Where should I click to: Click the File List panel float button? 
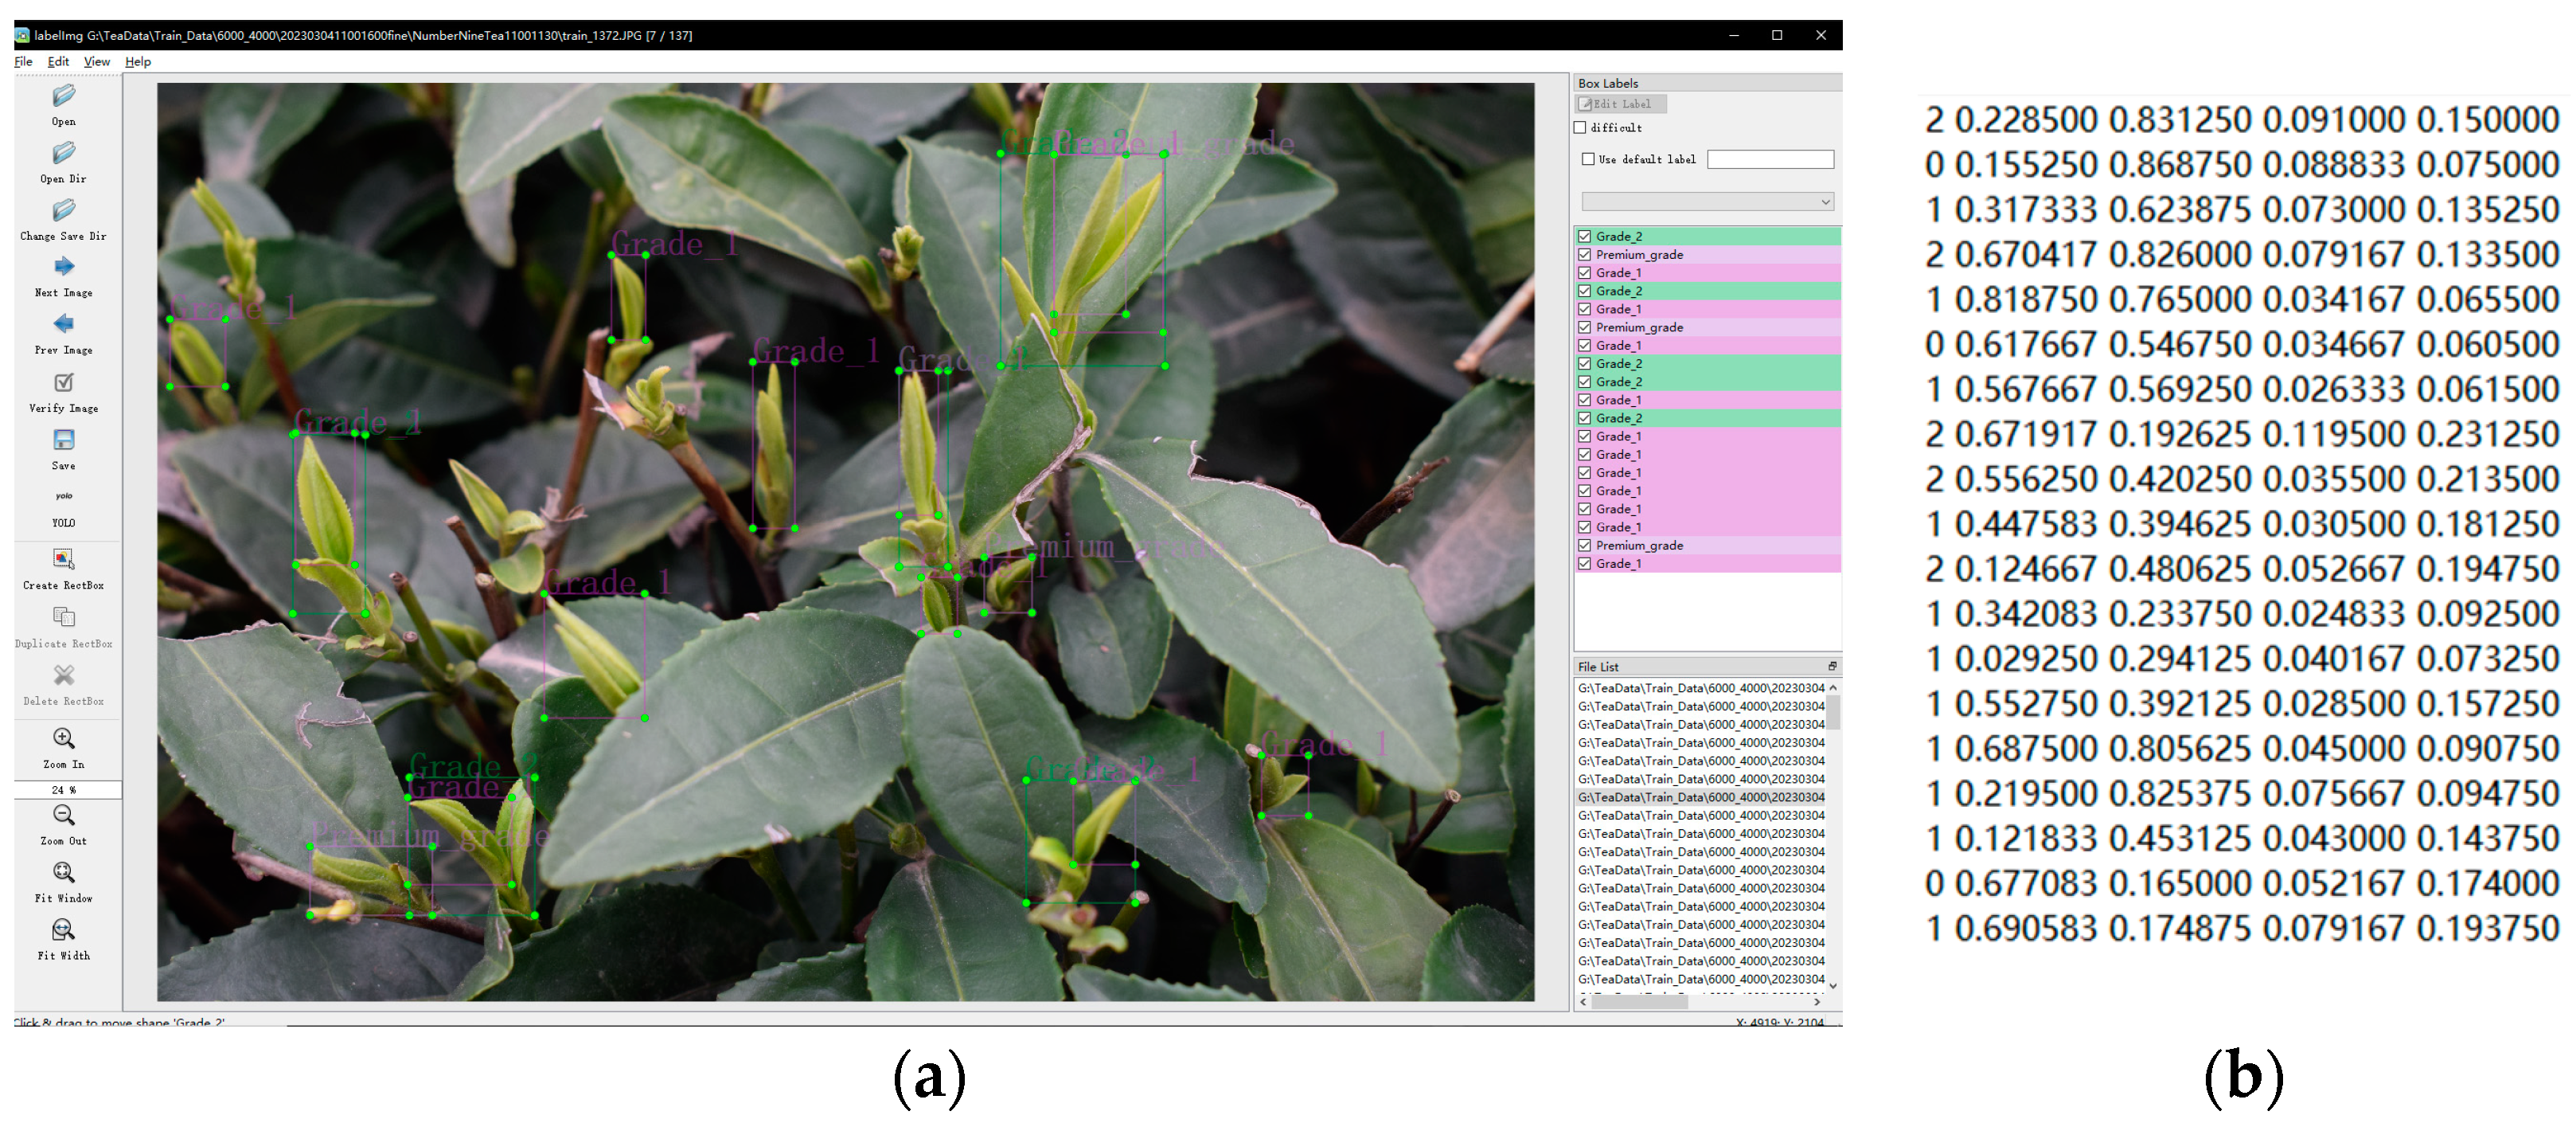tap(1834, 666)
